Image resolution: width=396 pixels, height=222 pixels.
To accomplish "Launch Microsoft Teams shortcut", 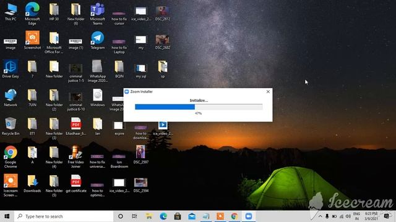I will [x=98, y=13].
